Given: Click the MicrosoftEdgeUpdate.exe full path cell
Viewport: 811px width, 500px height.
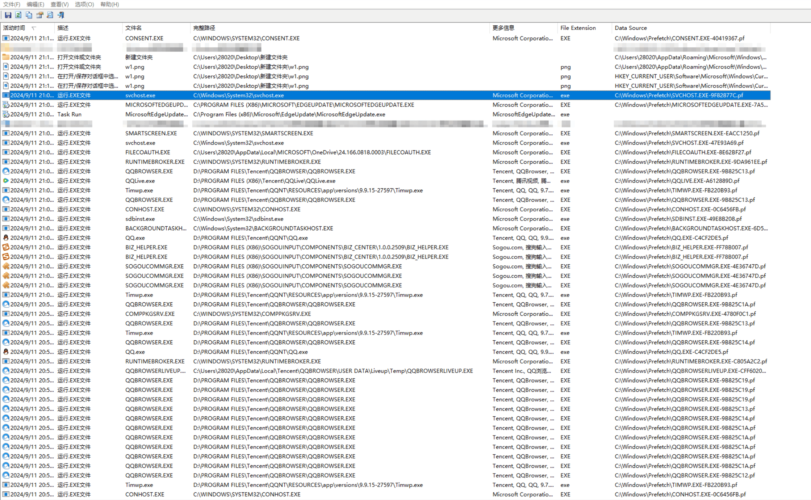Looking at the screenshot, I should point(289,114).
